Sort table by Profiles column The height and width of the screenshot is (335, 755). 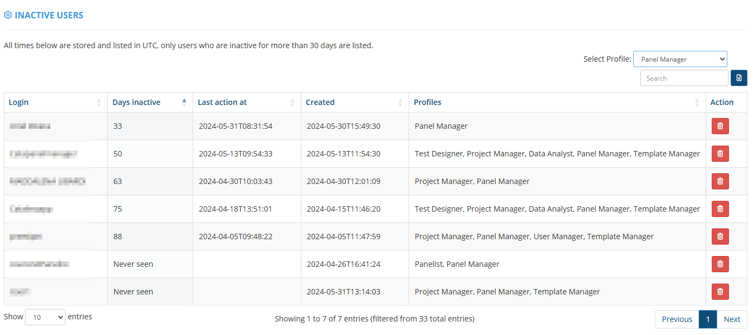coord(557,102)
